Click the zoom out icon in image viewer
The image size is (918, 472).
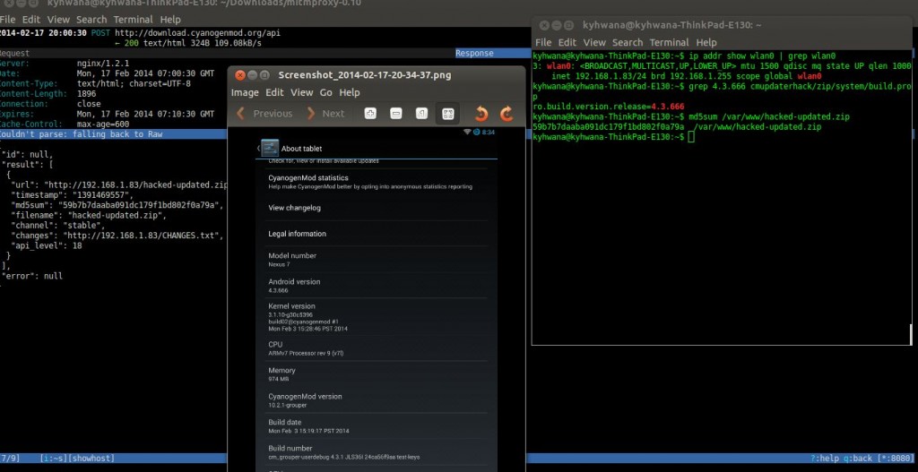395,114
